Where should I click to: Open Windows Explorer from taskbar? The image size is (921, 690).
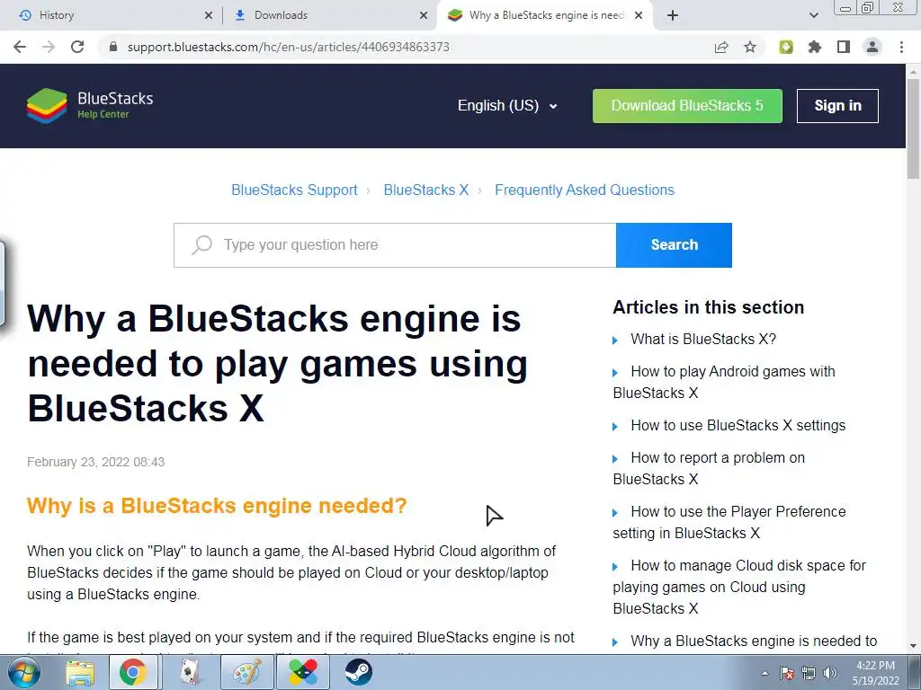tap(79, 672)
